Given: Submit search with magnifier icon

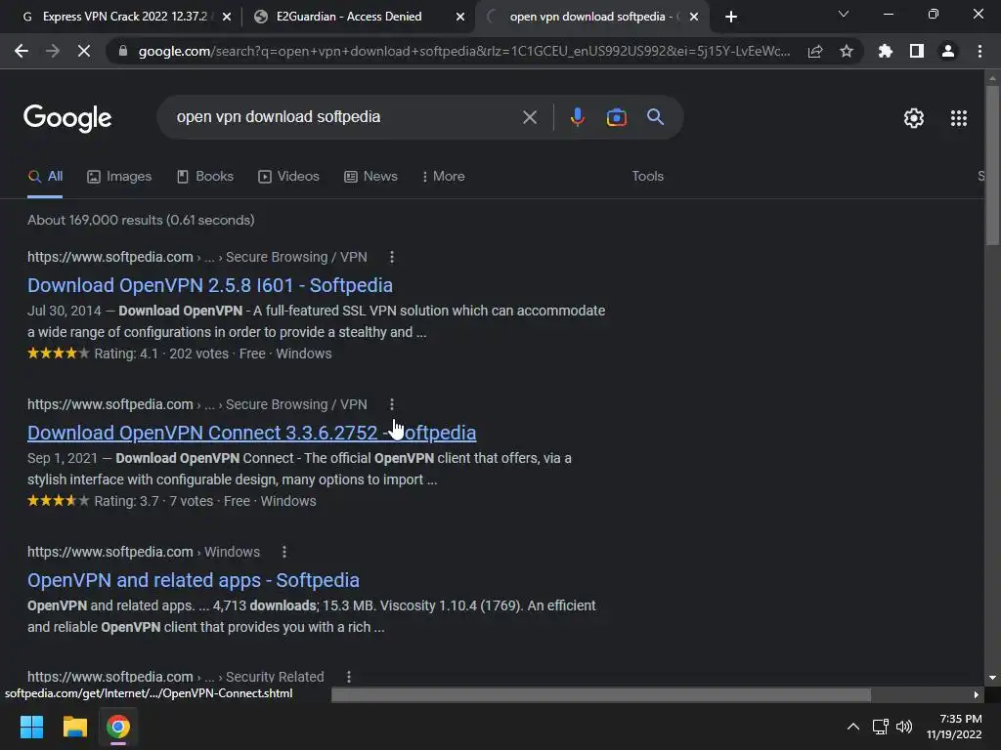Looking at the screenshot, I should point(656,117).
